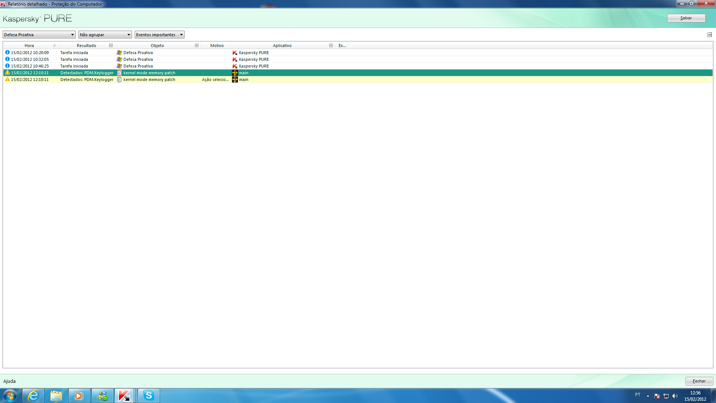
Task: Click the Kaspersky taskbar icon
Action: tap(124, 395)
